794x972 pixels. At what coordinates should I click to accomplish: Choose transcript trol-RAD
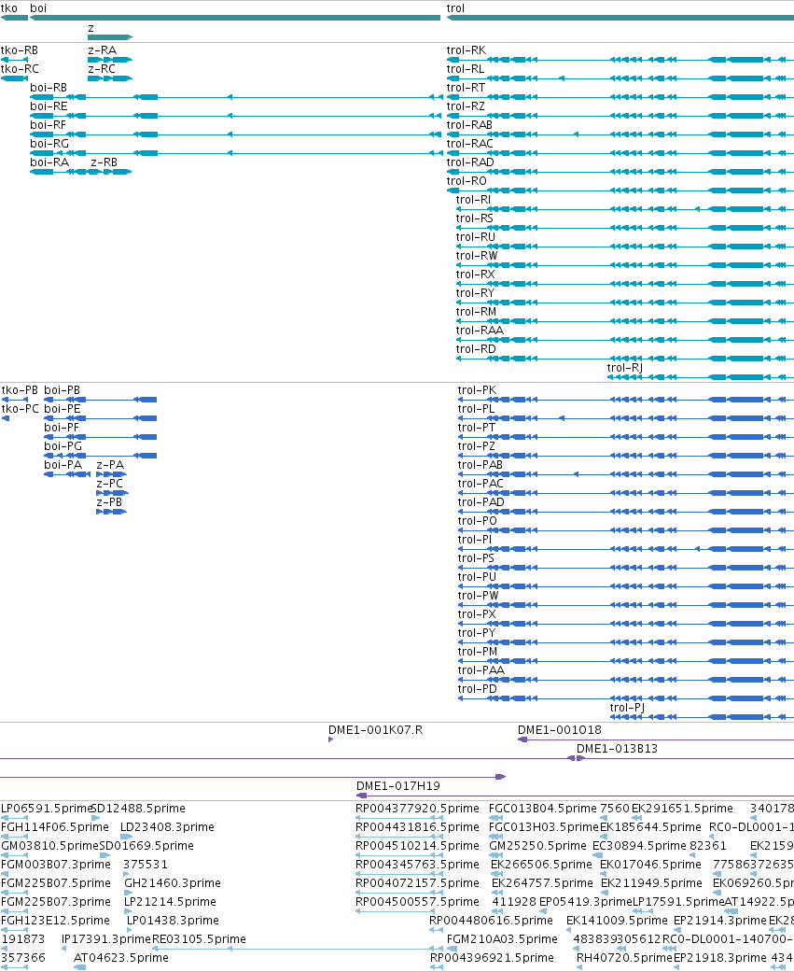point(470,162)
